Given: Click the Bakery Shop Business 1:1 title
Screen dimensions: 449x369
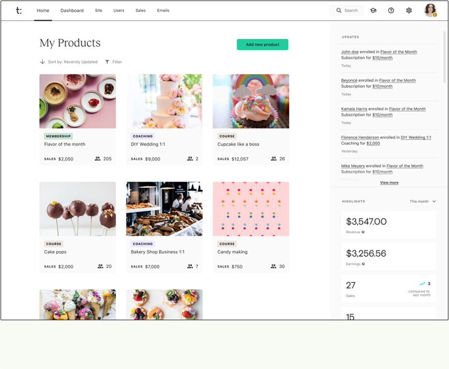Looking at the screenshot, I should coord(157,252).
